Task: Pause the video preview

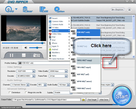Action: pos(11,55)
